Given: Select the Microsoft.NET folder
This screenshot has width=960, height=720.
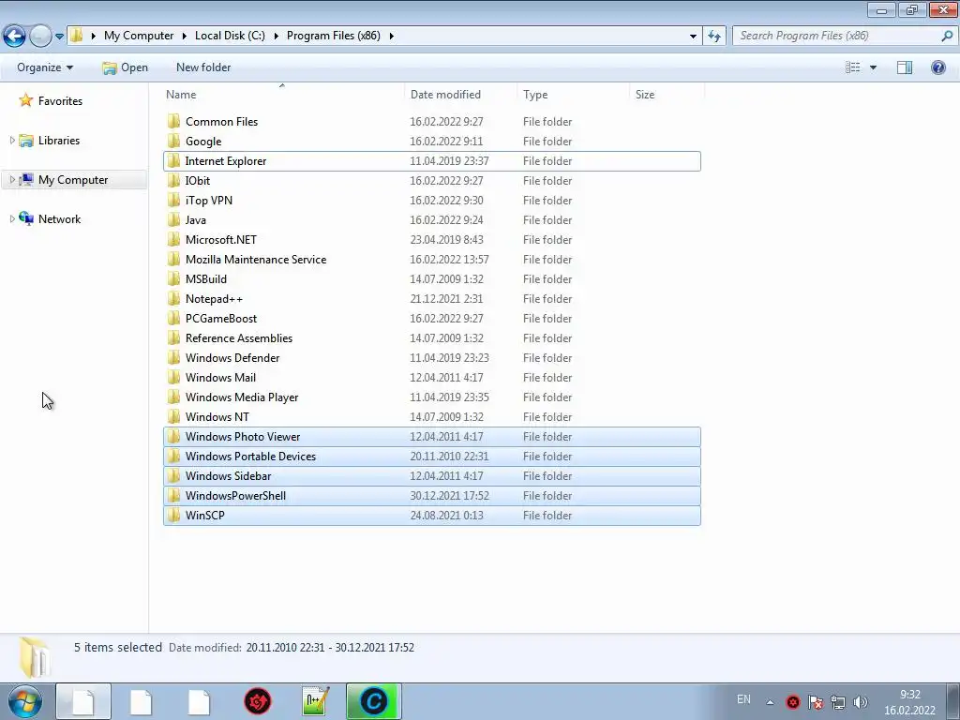Looking at the screenshot, I should click(431, 239).
